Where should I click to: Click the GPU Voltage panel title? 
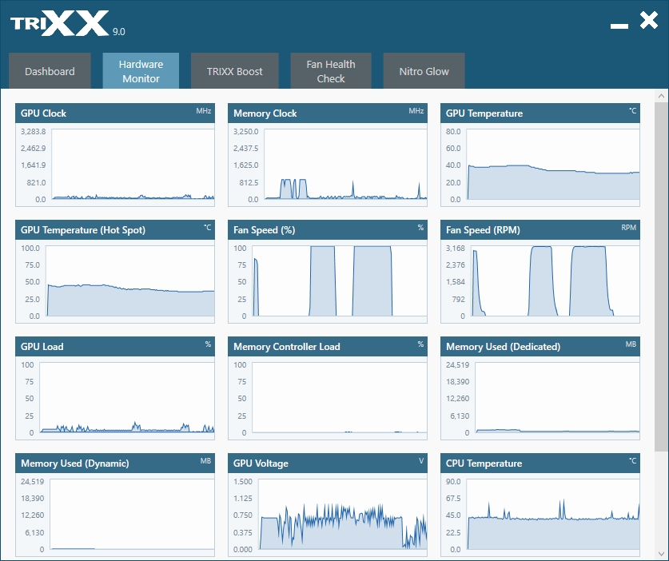click(261, 464)
